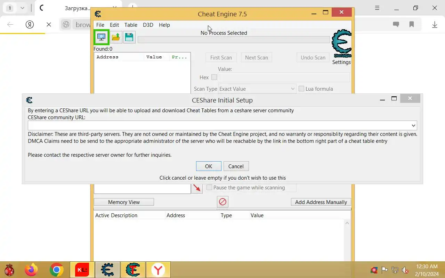Click the save floppy disk icon
The height and width of the screenshot is (278, 445).
pyautogui.click(x=129, y=37)
